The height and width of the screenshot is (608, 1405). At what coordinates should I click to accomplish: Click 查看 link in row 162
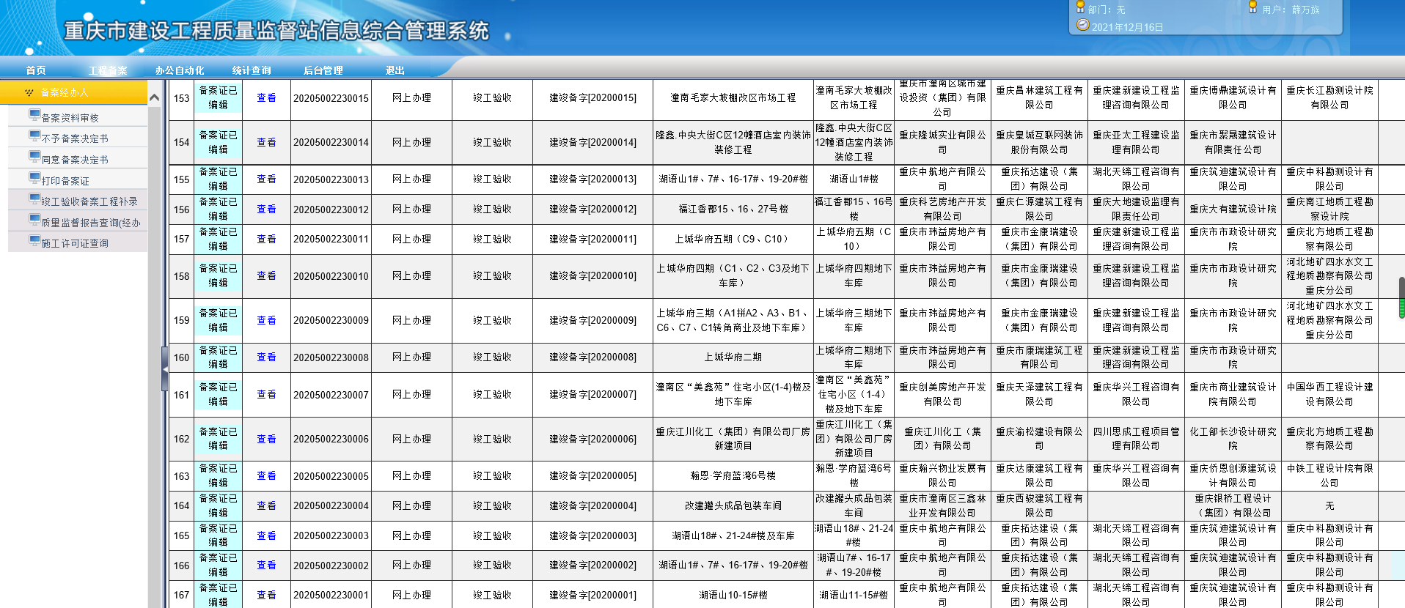266,439
